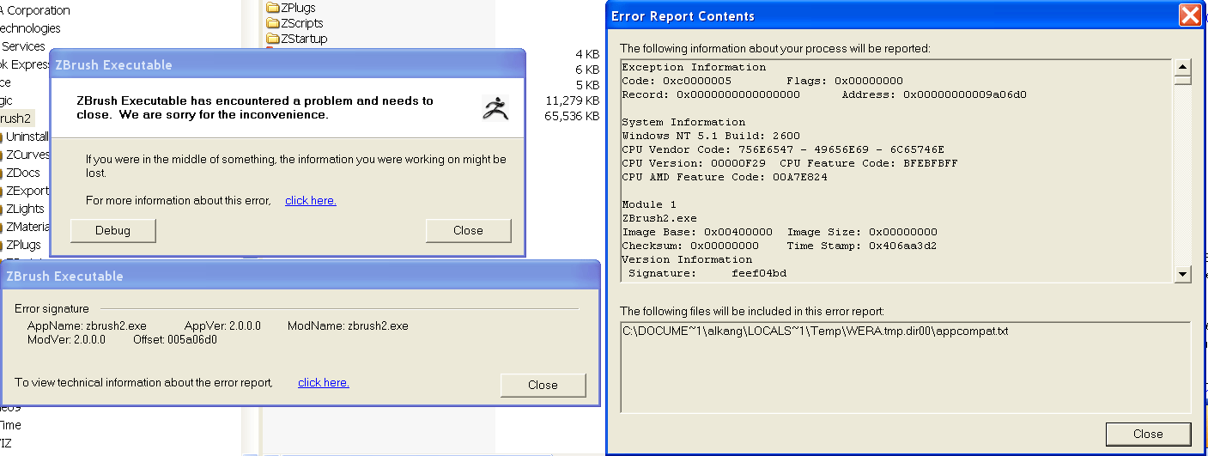Viewport: 1208px width, 456px height.
Task: Open the Uninstall folder in the tree
Action: tap(27, 137)
